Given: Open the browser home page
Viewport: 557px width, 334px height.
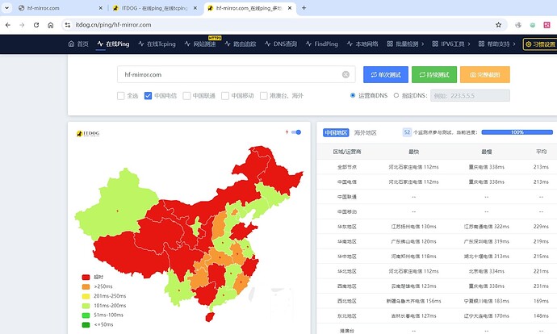Looking at the screenshot, I should (x=50, y=25).
